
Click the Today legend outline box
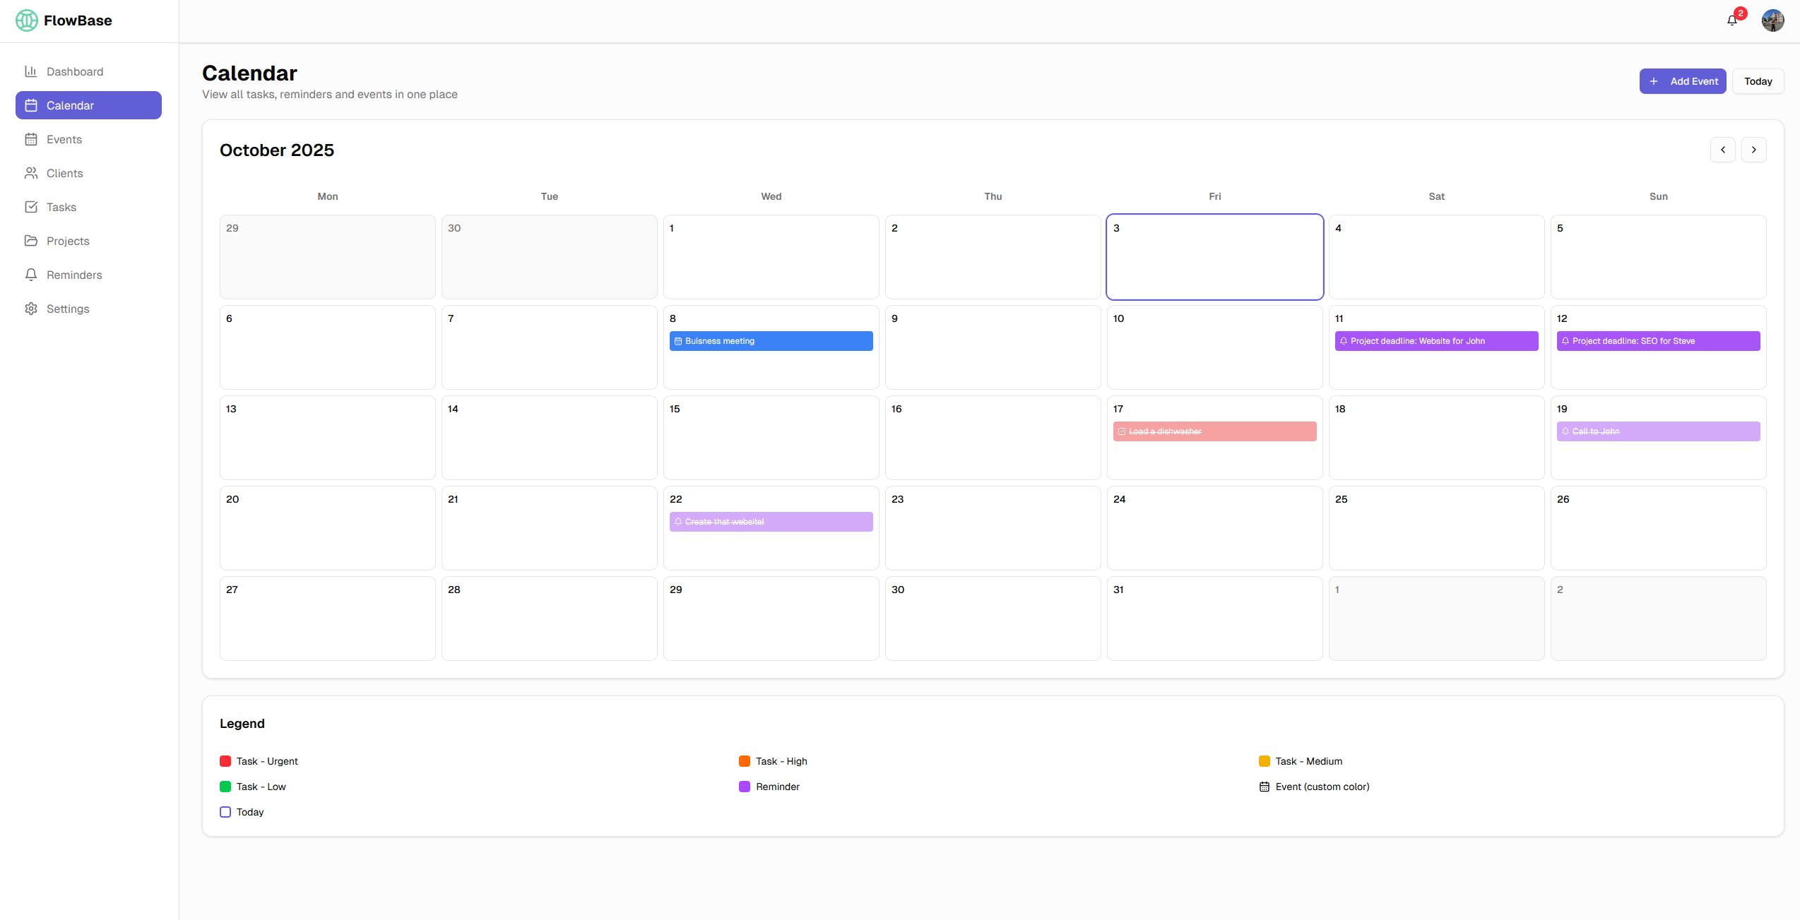coord(225,812)
